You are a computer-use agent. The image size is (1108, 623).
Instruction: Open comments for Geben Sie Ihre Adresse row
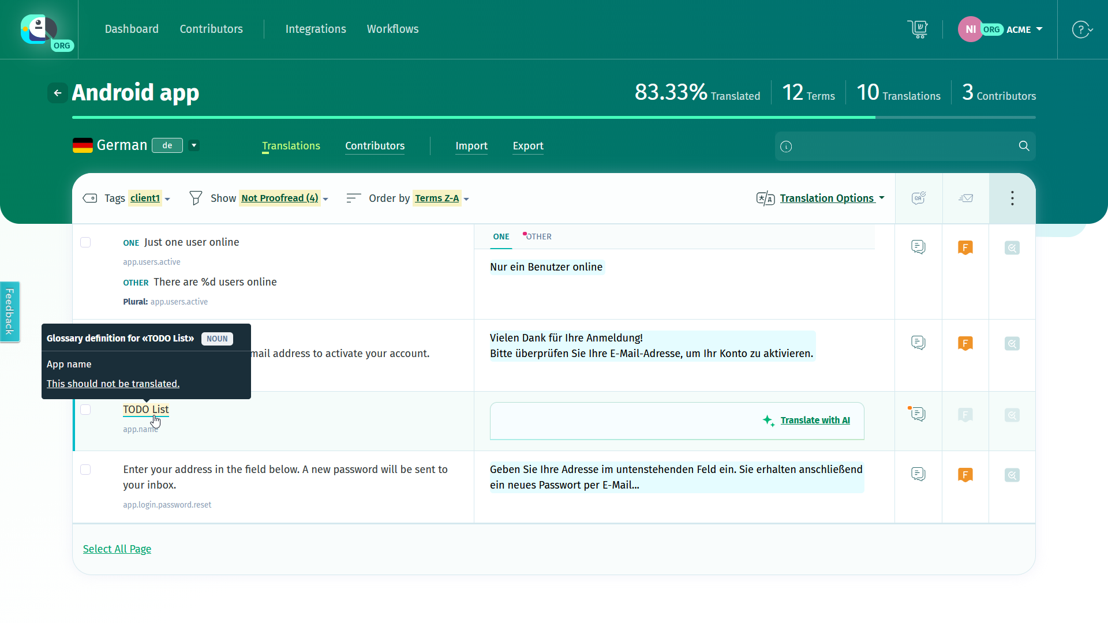coord(918,475)
